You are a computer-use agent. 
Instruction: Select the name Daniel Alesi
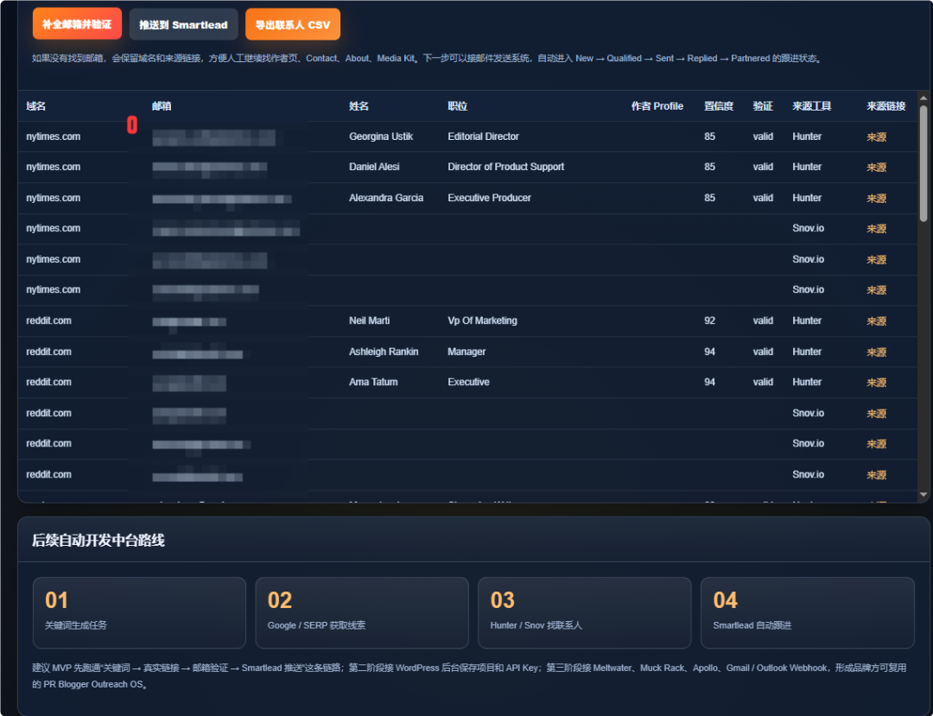pos(374,167)
